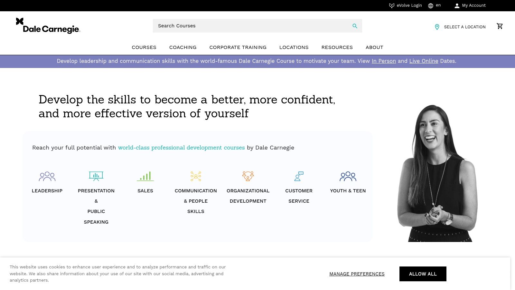Click the search magnifier icon
515x290 pixels.
click(355, 26)
